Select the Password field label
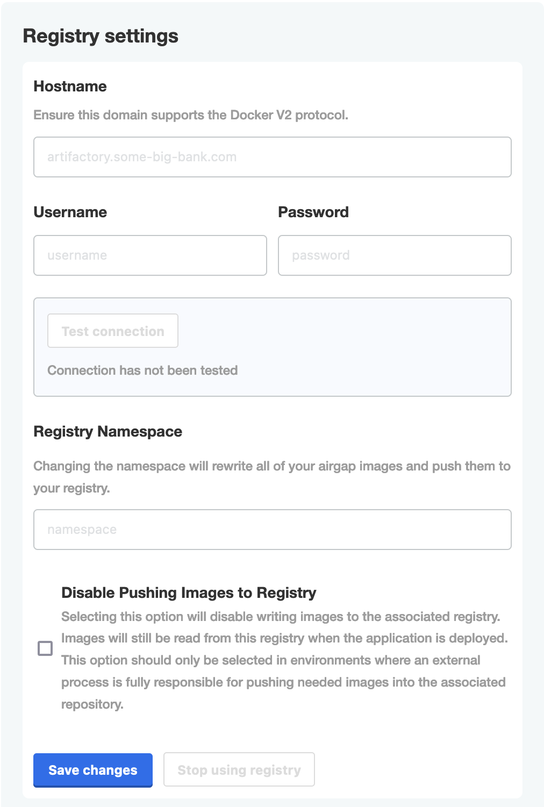Image resolution: width=544 pixels, height=807 pixels. click(313, 212)
